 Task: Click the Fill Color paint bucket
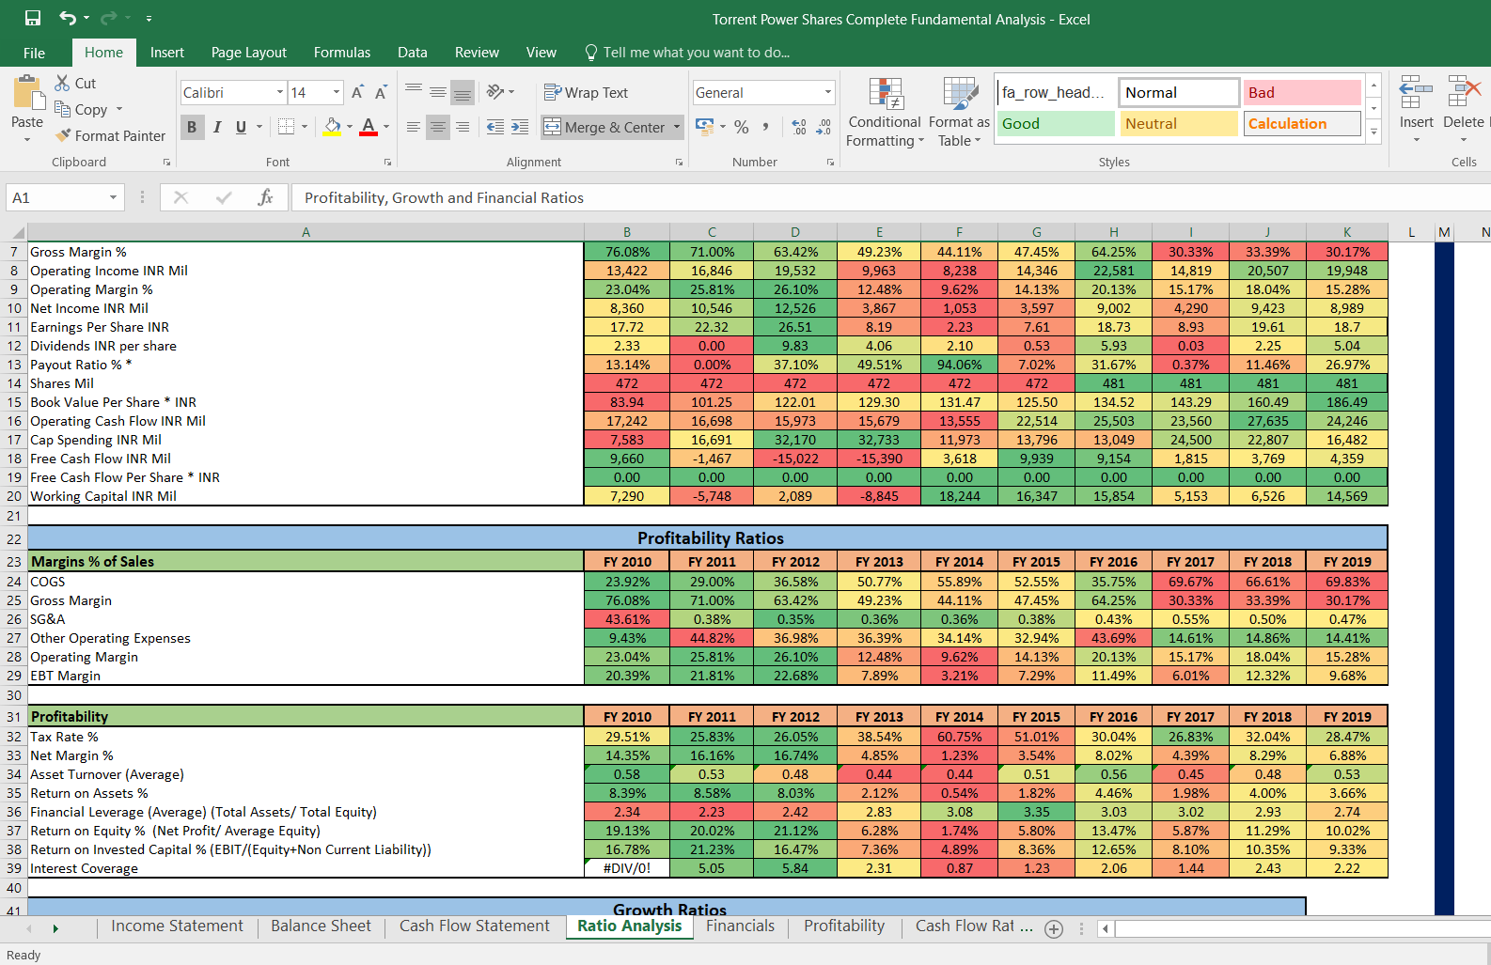(x=333, y=127)
